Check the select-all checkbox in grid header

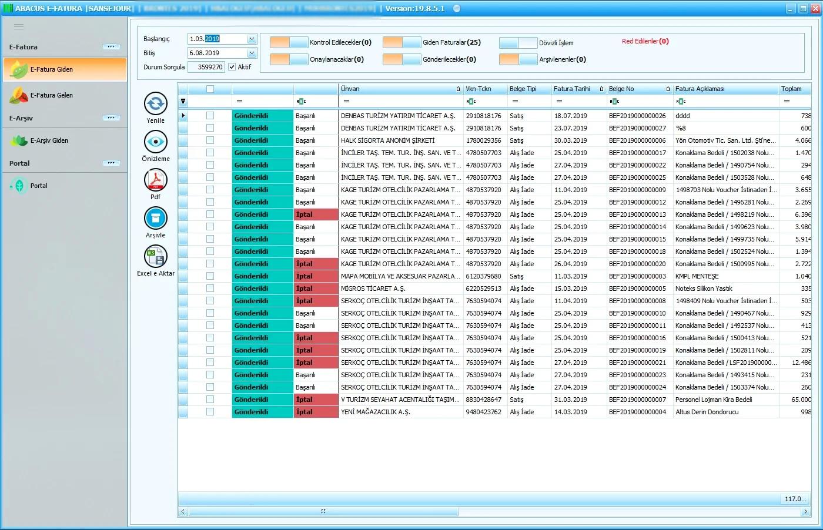coord(210,89)
